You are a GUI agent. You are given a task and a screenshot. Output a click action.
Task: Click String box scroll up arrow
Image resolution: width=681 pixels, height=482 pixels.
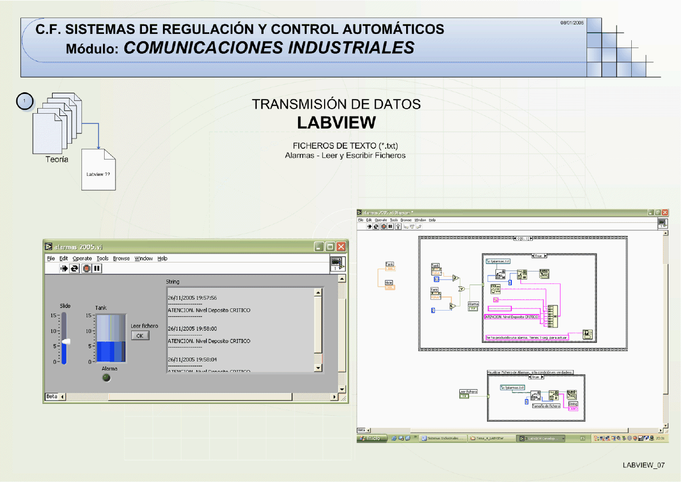click(x=318, y=292)
